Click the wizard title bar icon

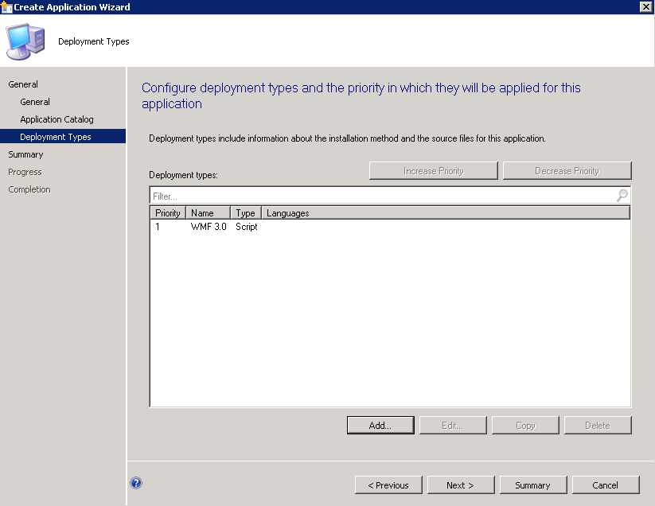[x=6, y=7]
